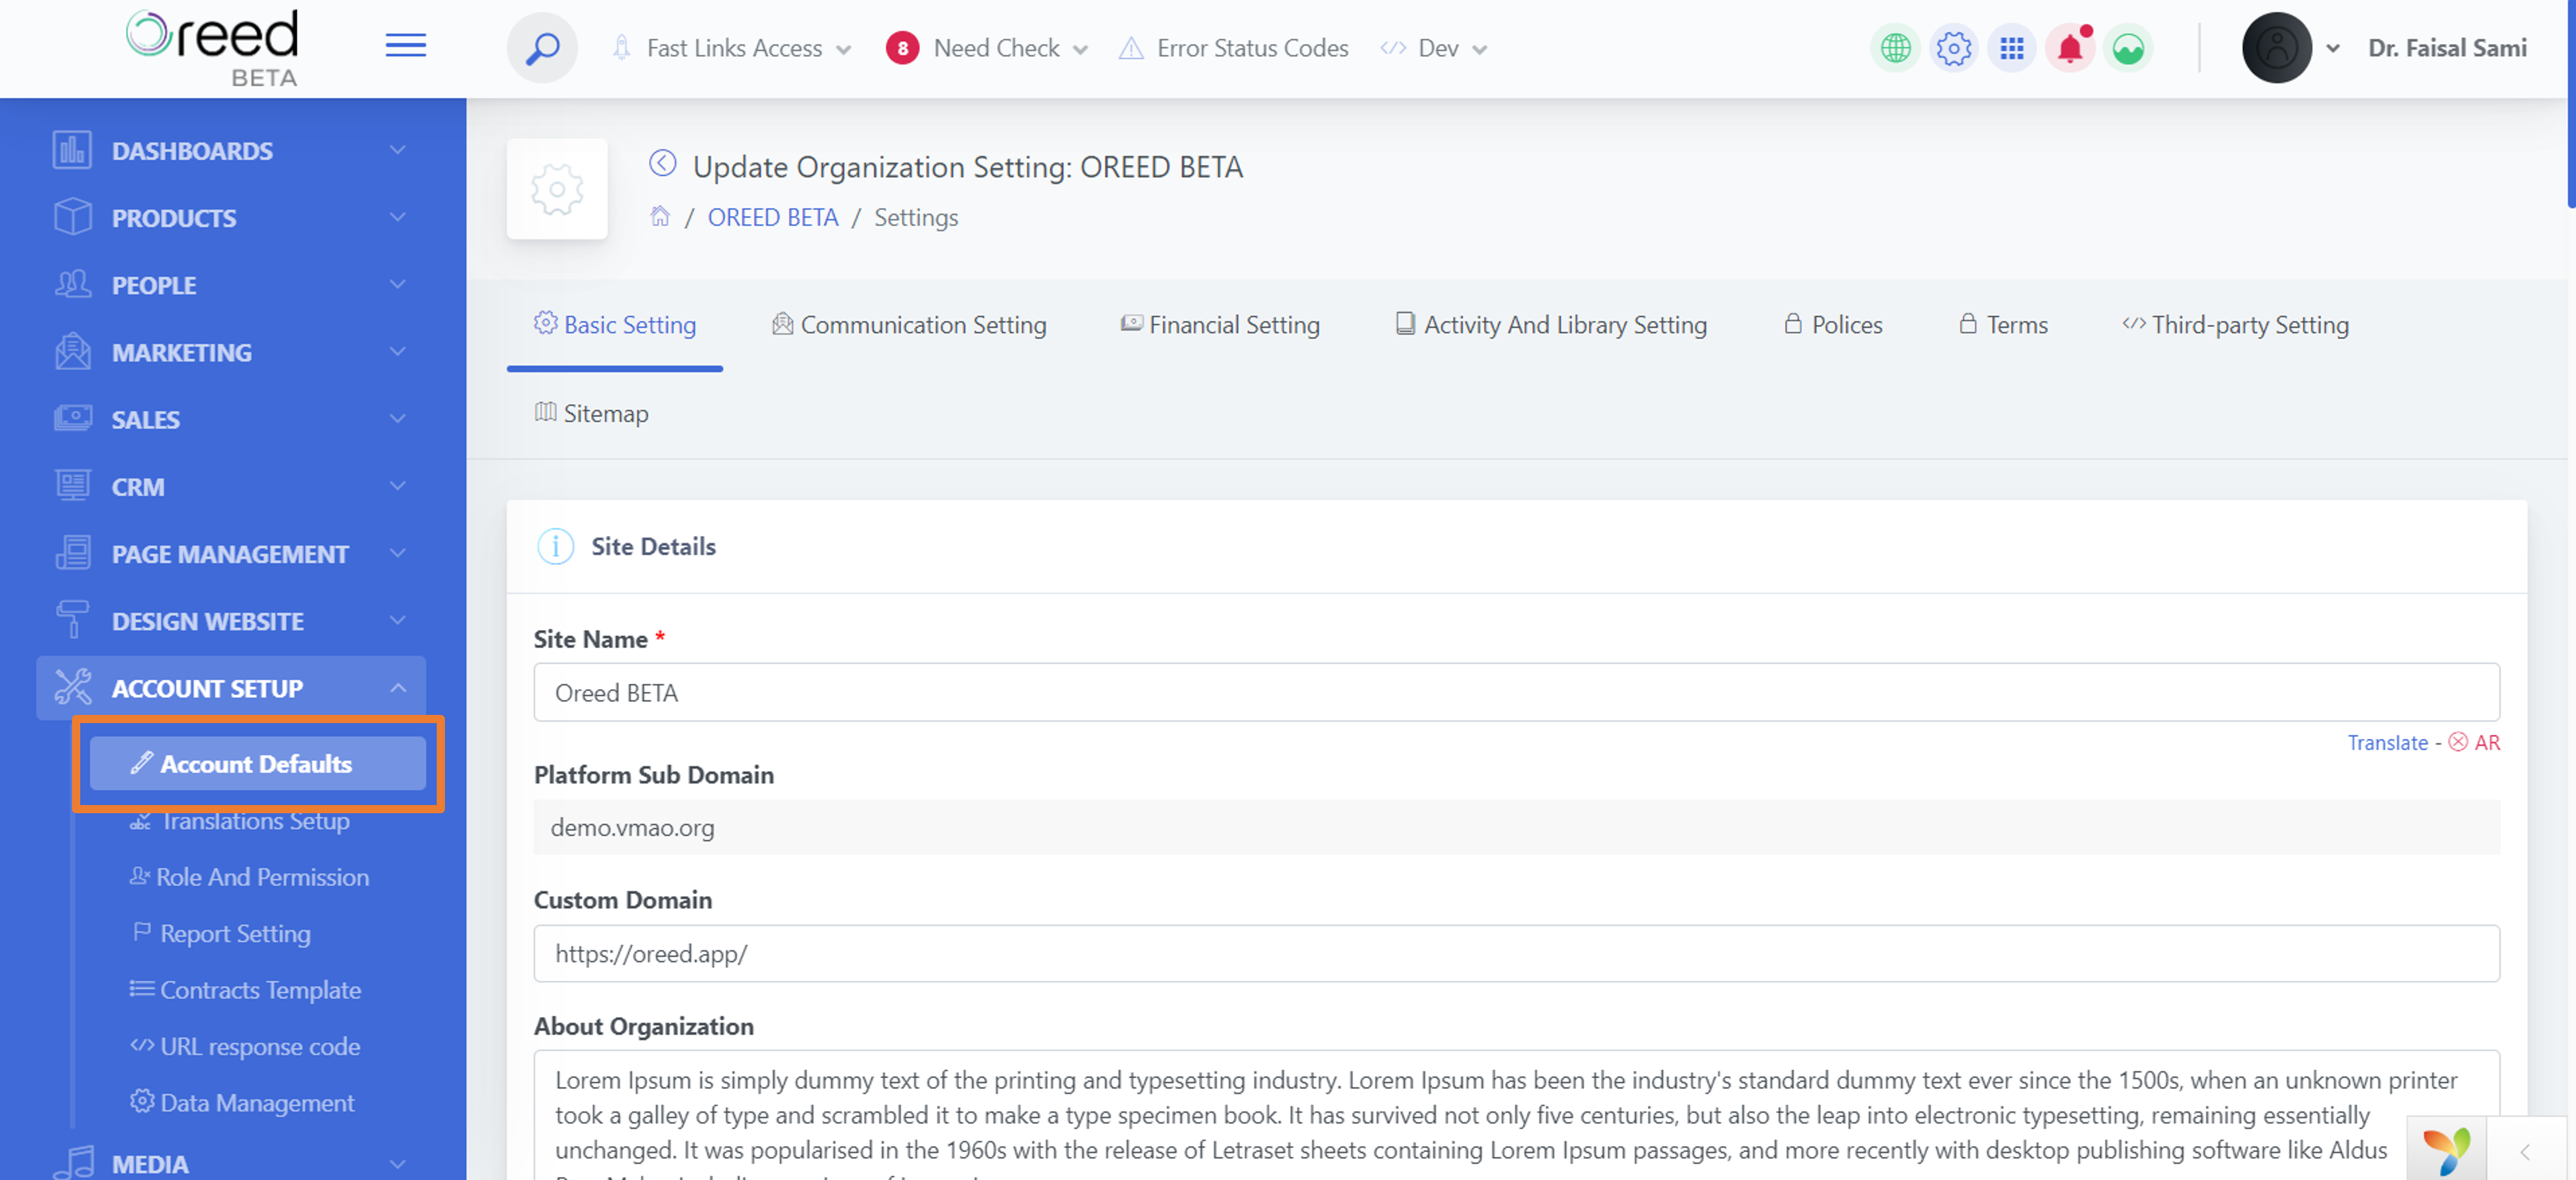
Task: Click the settings gear icon in header
Action: (1953, 48)
